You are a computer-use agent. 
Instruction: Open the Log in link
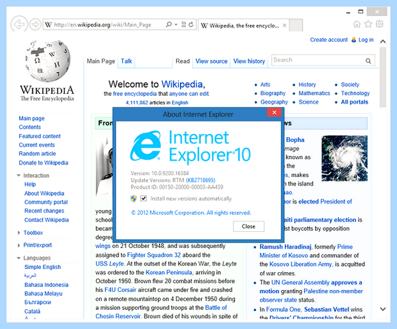click(366, 40)
